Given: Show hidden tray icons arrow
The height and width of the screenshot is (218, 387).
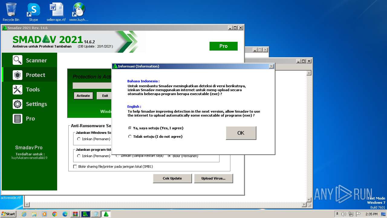Looking at the screenshot, I should coord(337,214).
